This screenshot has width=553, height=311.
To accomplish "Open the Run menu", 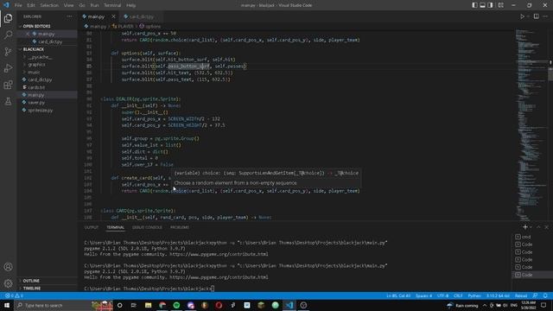I will point(94,5).
